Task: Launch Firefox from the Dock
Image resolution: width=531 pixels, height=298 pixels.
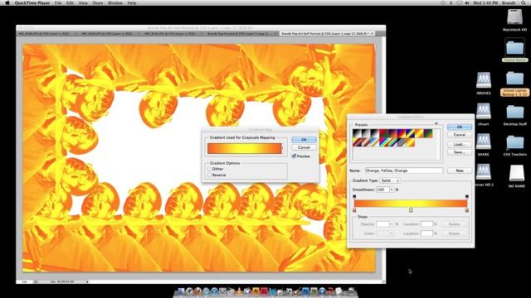Action: (197, 291)
